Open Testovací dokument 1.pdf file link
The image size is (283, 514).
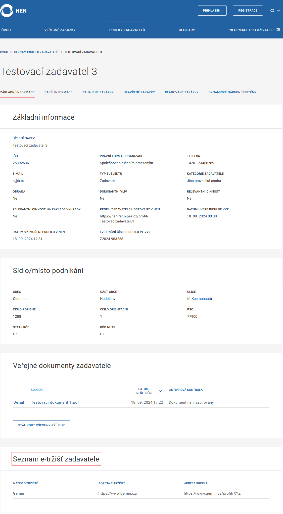coord(55,402)
